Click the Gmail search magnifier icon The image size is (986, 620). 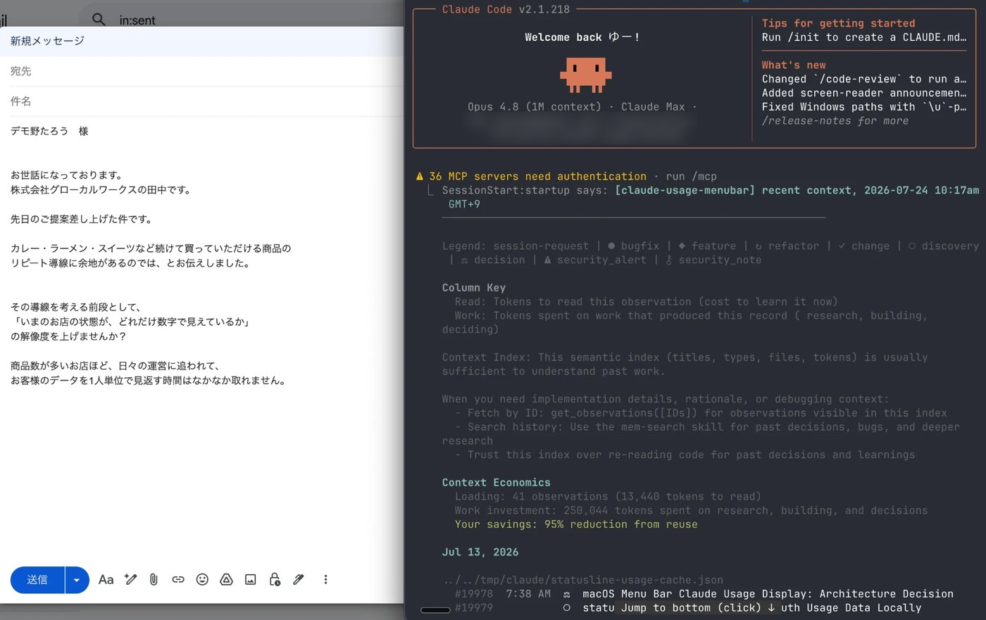tap(99, 19)
